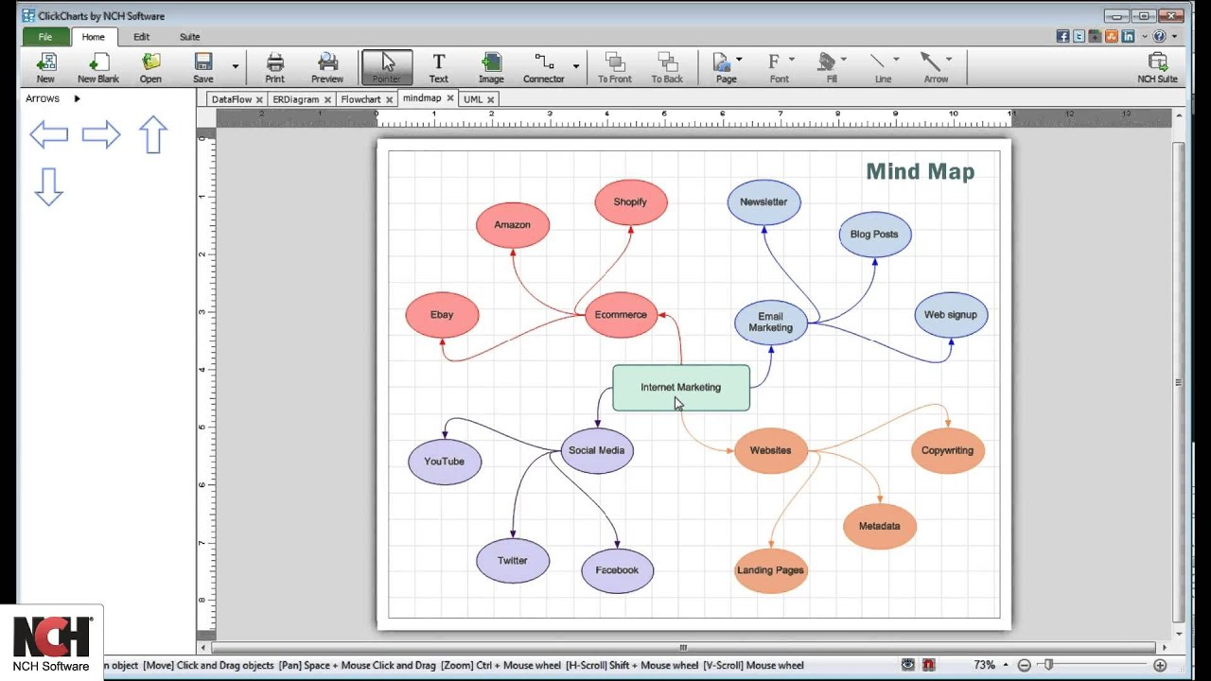This screenshot has width=1211, height=681.
Task: Select the Internet Marketing rectangle node
Action: point(681,388)
